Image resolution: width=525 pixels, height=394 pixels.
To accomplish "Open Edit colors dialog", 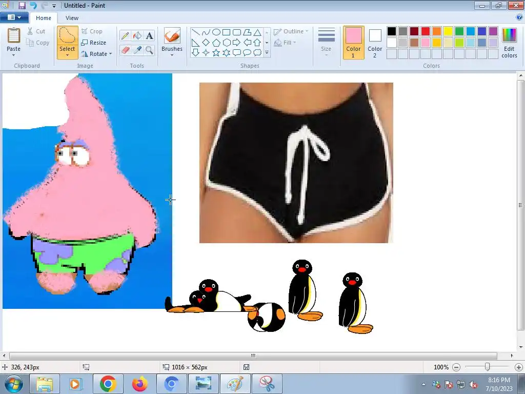I will [x=509, y=43].
